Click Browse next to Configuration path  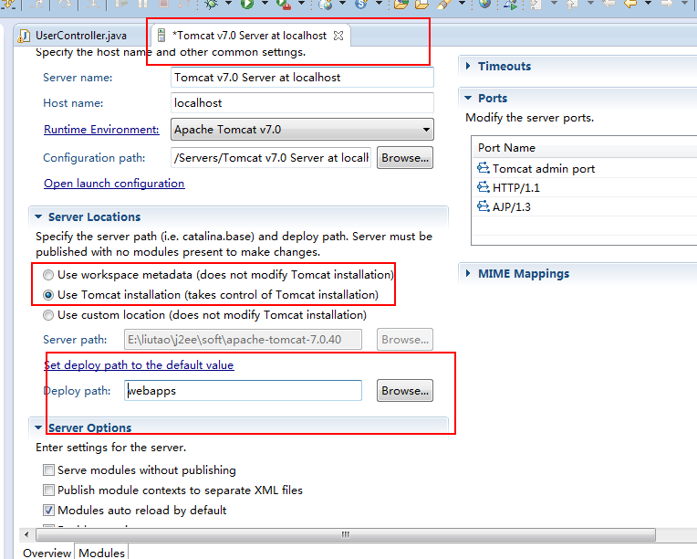(405, 157)
